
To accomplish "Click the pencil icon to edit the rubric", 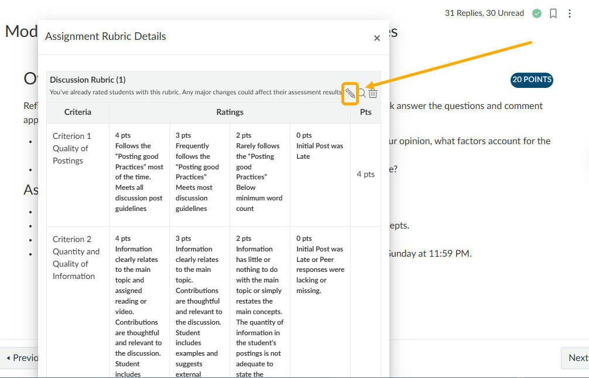I will click(x=350, y=93).
